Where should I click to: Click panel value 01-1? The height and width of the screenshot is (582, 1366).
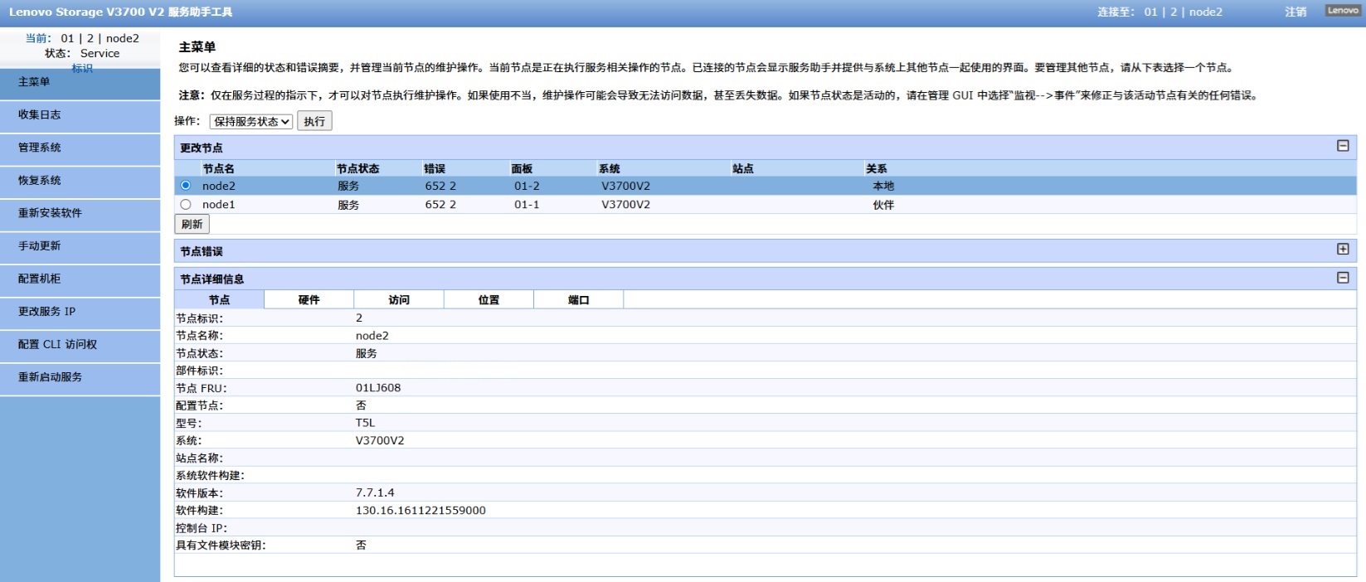pos(527,204)
